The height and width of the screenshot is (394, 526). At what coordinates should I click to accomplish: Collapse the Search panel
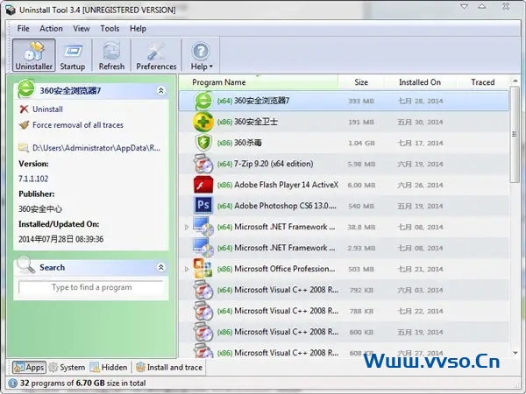coord(160,267)
